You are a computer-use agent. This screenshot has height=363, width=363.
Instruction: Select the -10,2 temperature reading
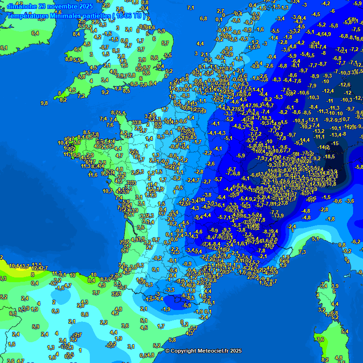[306, 127]
